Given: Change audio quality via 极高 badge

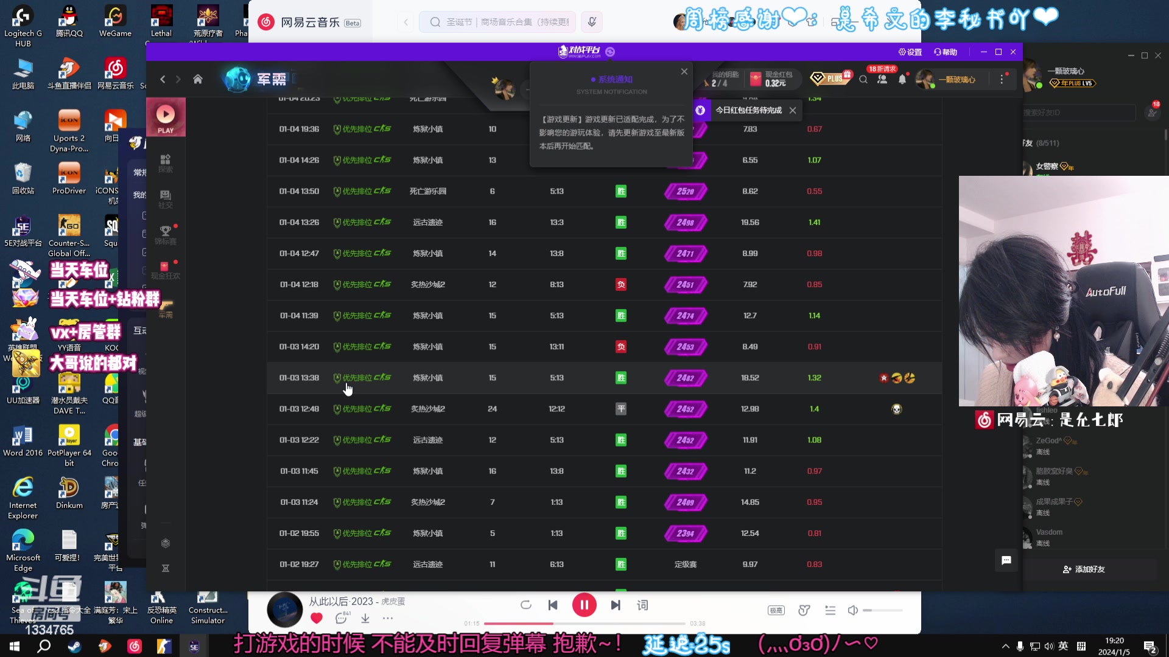Looking at the screenshot, I should coord(776,610).
